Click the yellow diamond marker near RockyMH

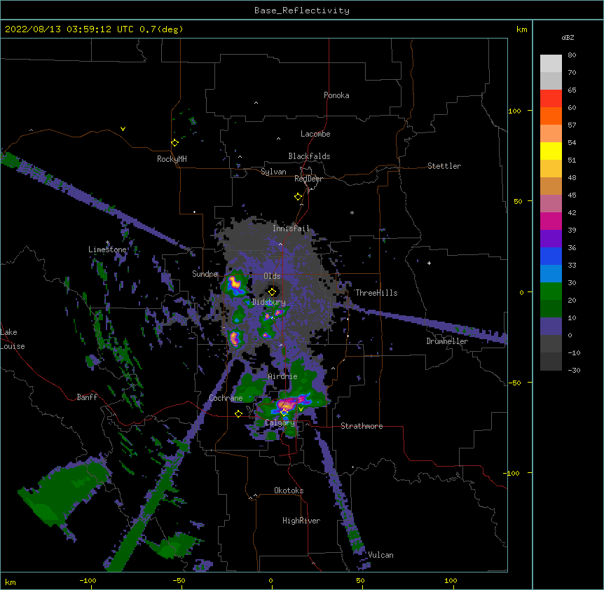[x=174, y=143]
